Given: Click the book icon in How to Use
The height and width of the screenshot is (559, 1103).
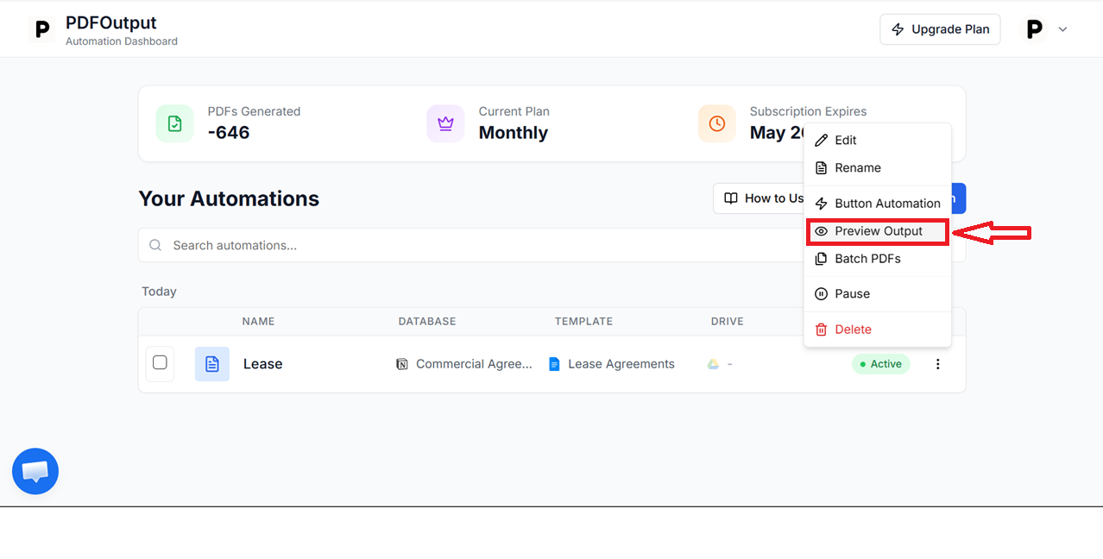Looking at the screenshot, I should (x=731, y=198).
